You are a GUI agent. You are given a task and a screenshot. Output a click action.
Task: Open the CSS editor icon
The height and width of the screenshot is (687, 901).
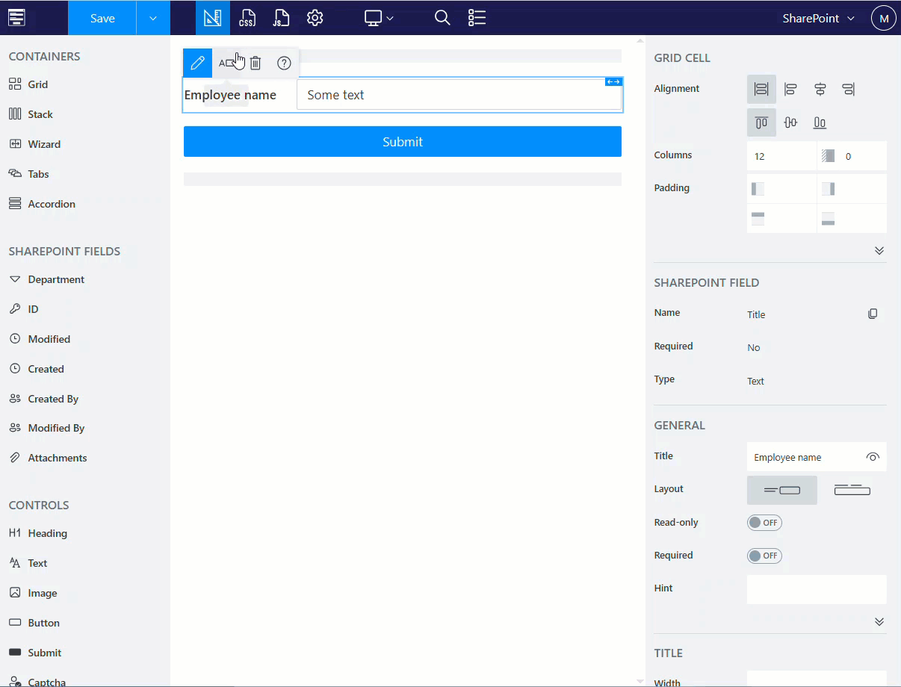coord(247,18)
